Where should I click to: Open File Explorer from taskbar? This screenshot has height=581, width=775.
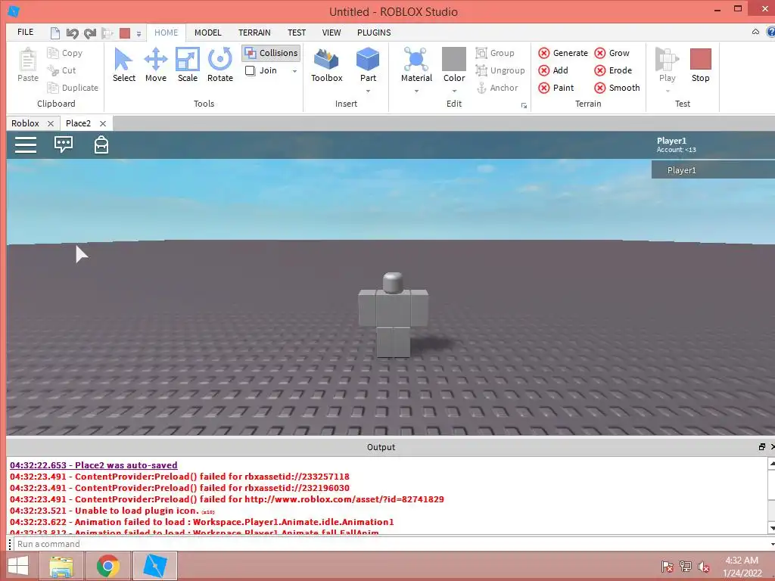[x=62, y=566]
